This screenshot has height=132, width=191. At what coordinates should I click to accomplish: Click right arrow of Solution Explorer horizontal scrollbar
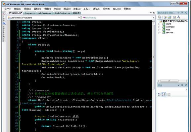coord(186,81)
